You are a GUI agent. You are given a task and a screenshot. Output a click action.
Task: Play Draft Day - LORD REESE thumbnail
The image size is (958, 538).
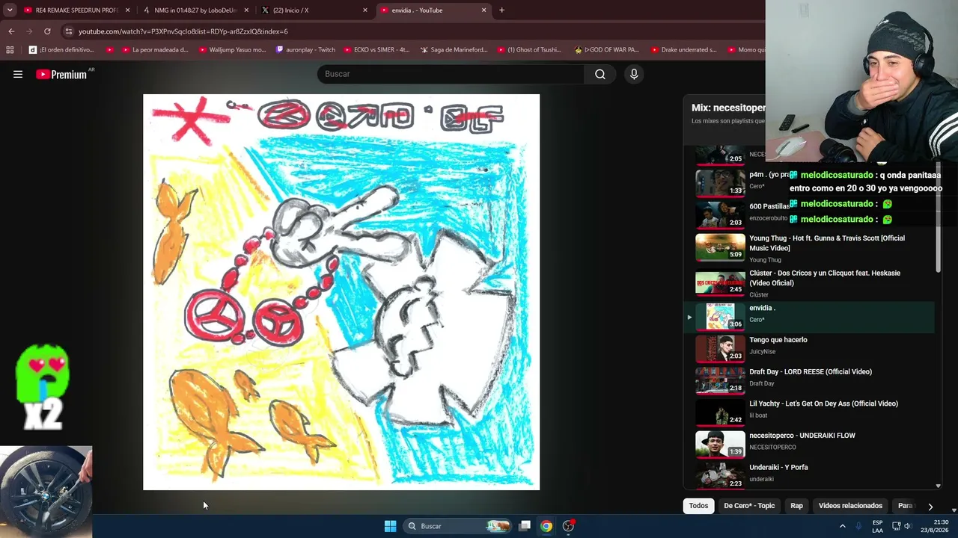pos(720,380)
